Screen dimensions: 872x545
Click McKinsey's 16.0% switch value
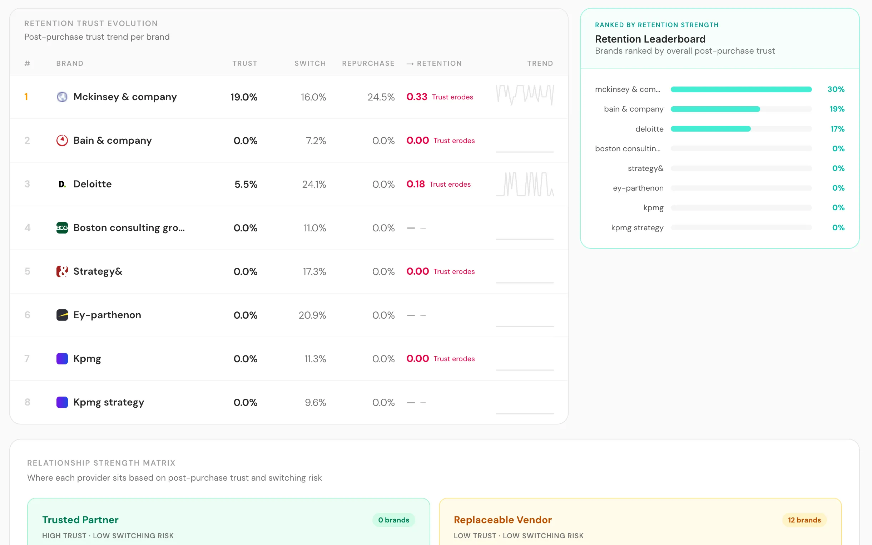313,97
